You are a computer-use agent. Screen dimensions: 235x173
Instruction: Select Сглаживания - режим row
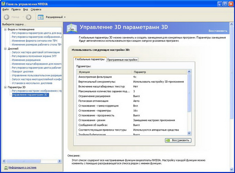(x=132, y=120)
